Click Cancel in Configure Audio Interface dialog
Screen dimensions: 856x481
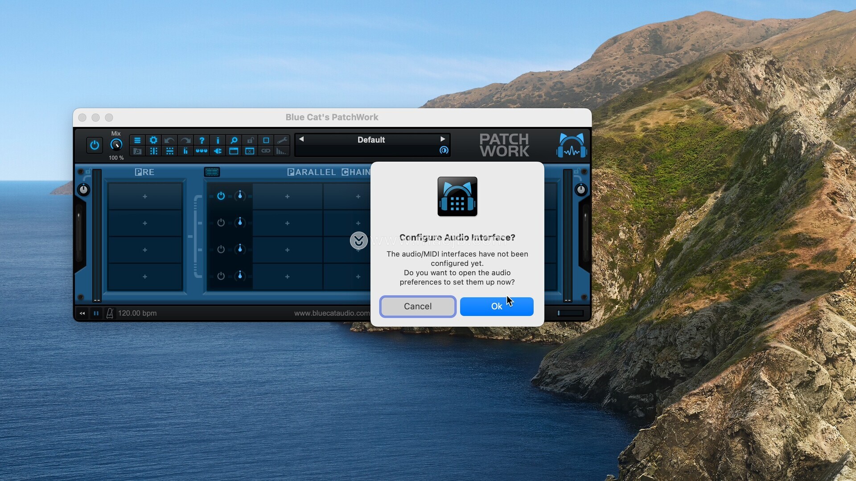point(418,306)
